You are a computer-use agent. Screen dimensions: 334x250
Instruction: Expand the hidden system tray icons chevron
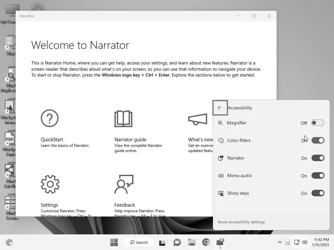point(280,242)
